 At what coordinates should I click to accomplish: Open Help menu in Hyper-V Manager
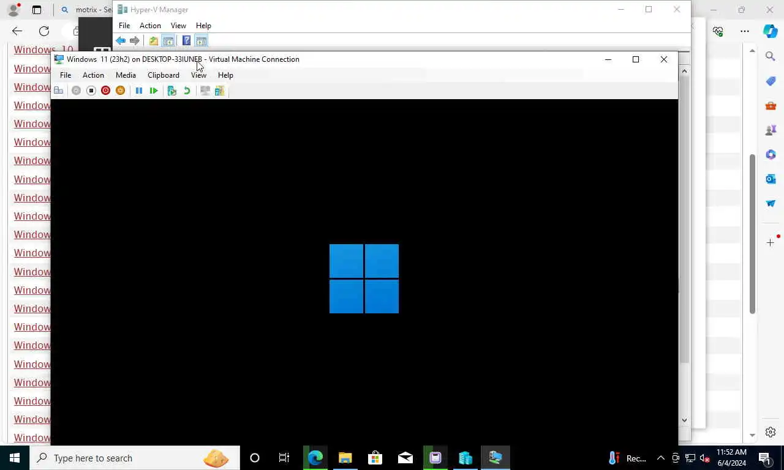click(203, 26)
